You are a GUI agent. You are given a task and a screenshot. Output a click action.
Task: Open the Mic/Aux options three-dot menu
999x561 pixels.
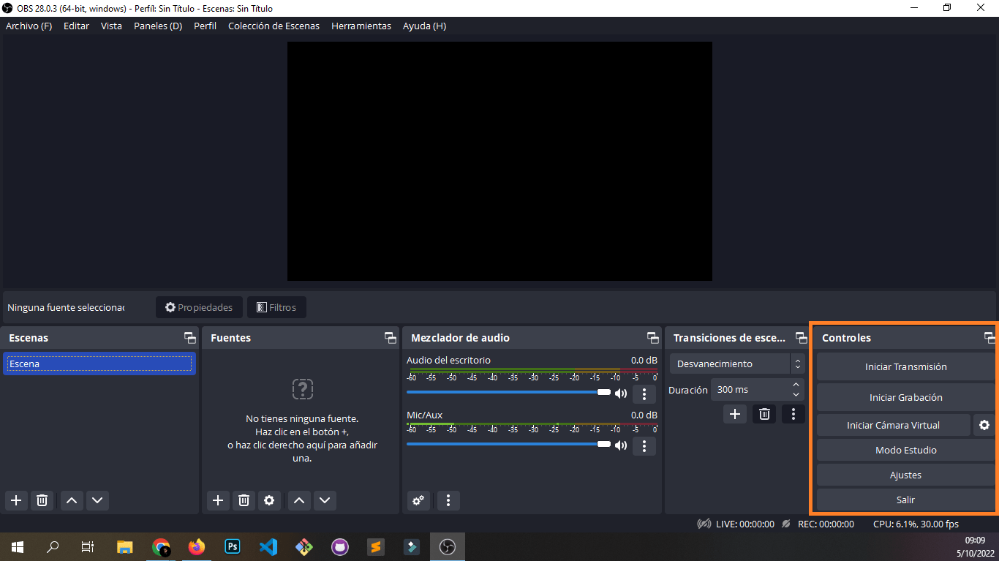pyautogui.click(x=644, y=446)
